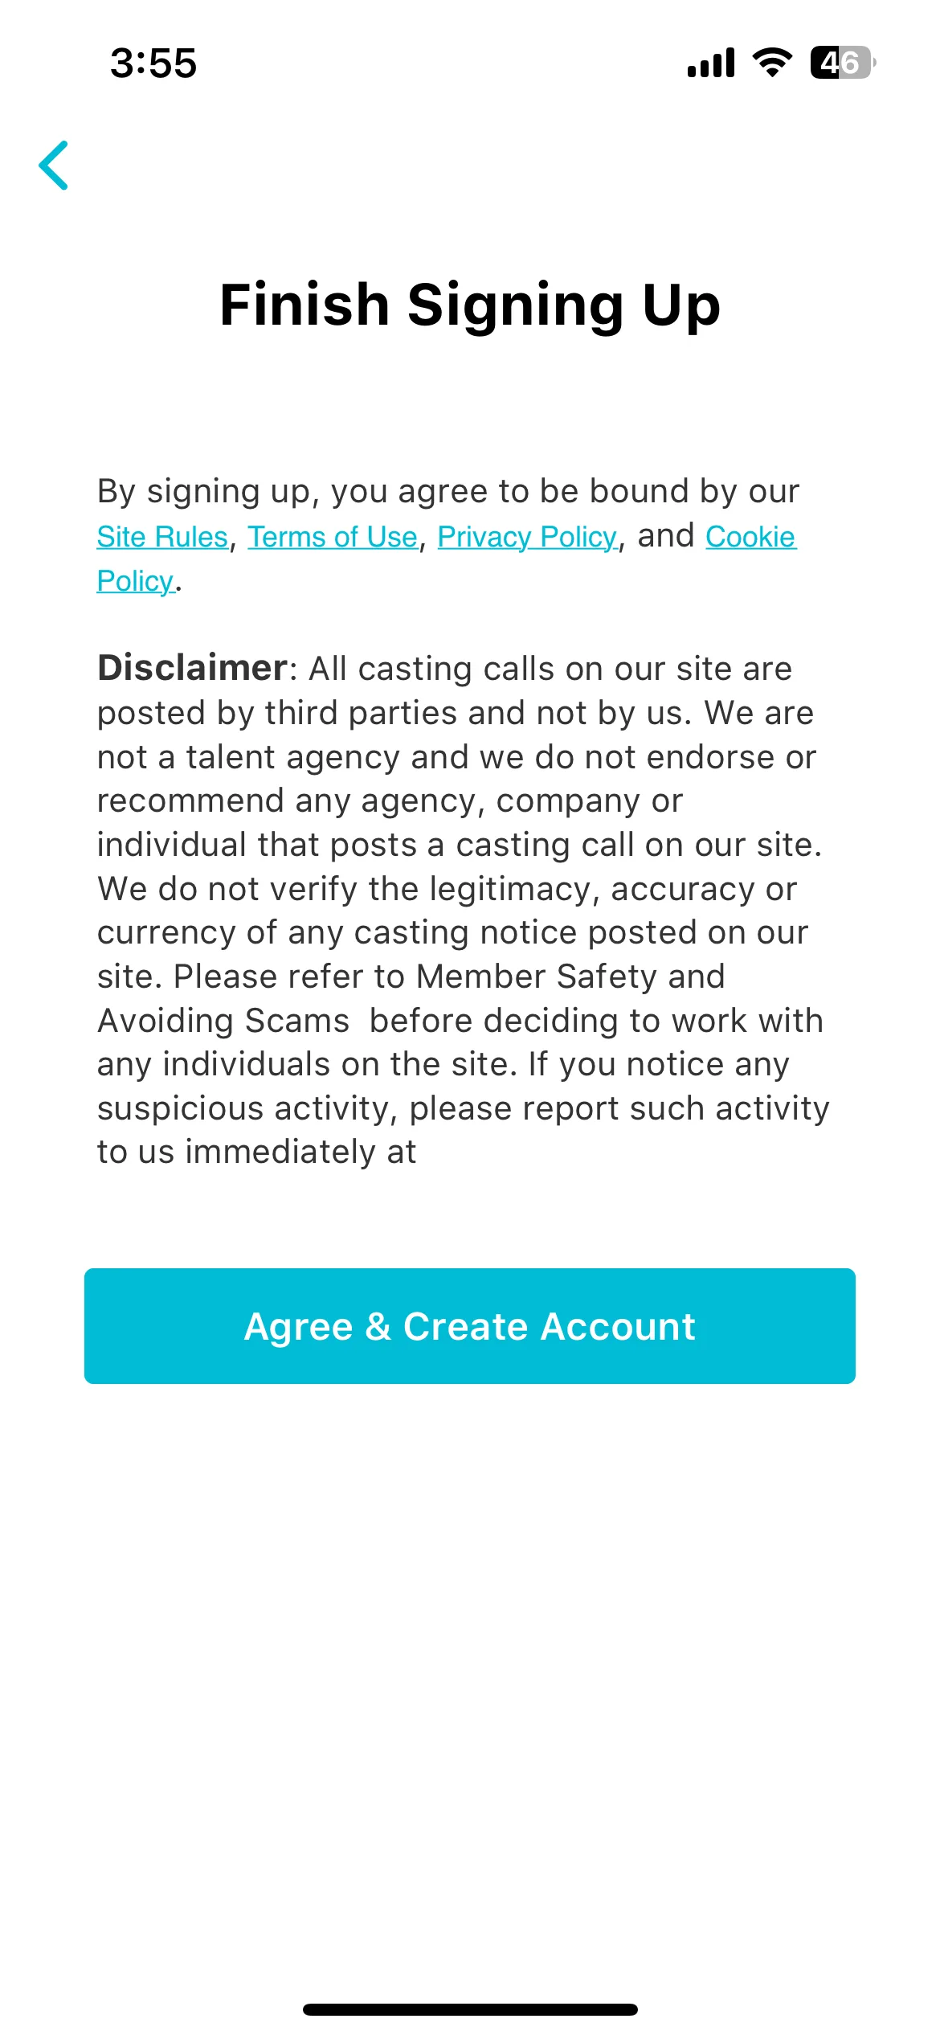Tap the cellular signal strength icon
Screen dimensions: 940x2035
point(711,63)
